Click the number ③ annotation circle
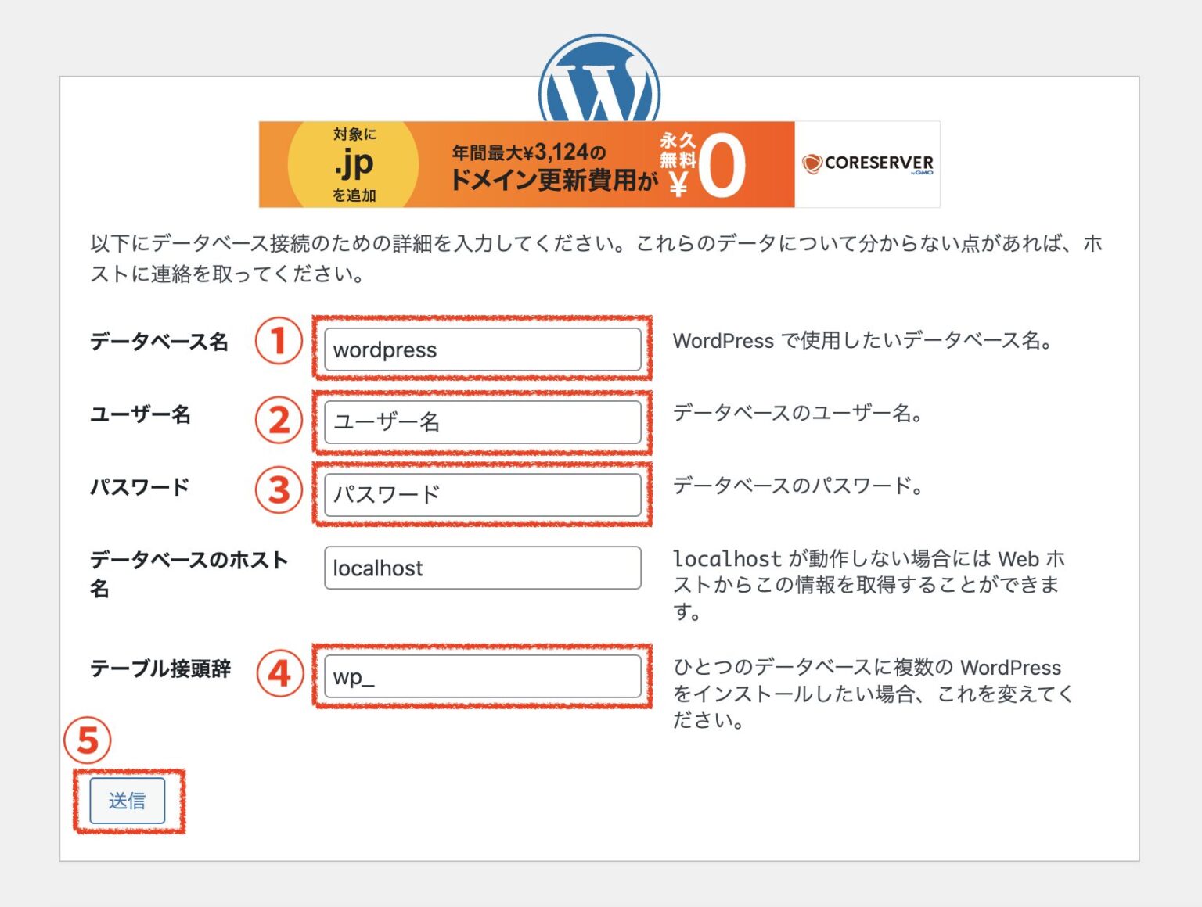 point(278,492)
